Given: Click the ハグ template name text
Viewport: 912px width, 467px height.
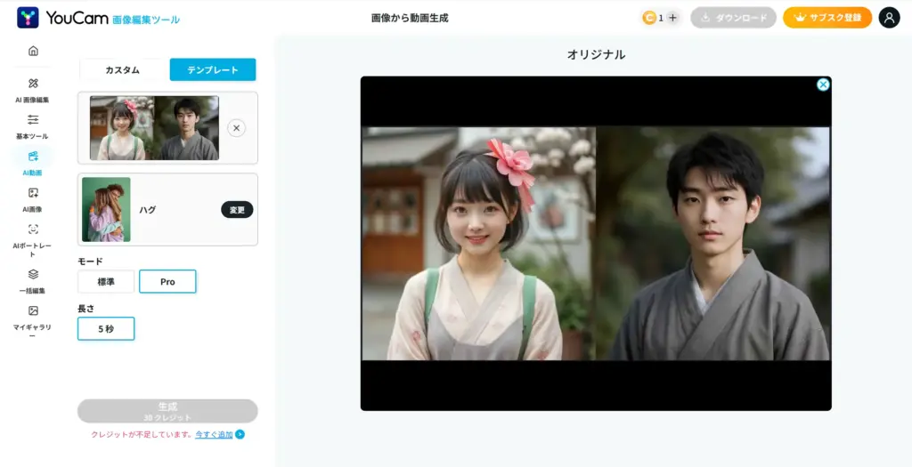Looking at the screenshot, I should coord(148,210).
